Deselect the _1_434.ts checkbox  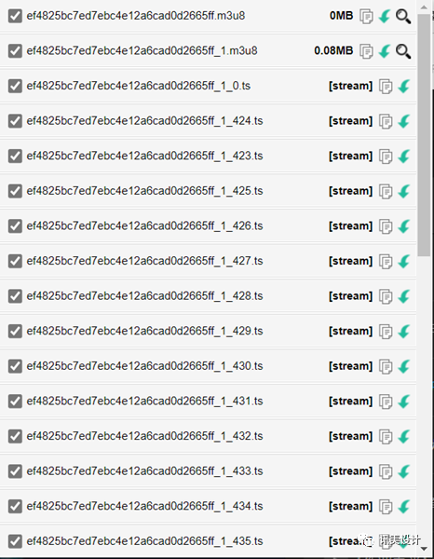pyautogui.click(x=15, y=506)
